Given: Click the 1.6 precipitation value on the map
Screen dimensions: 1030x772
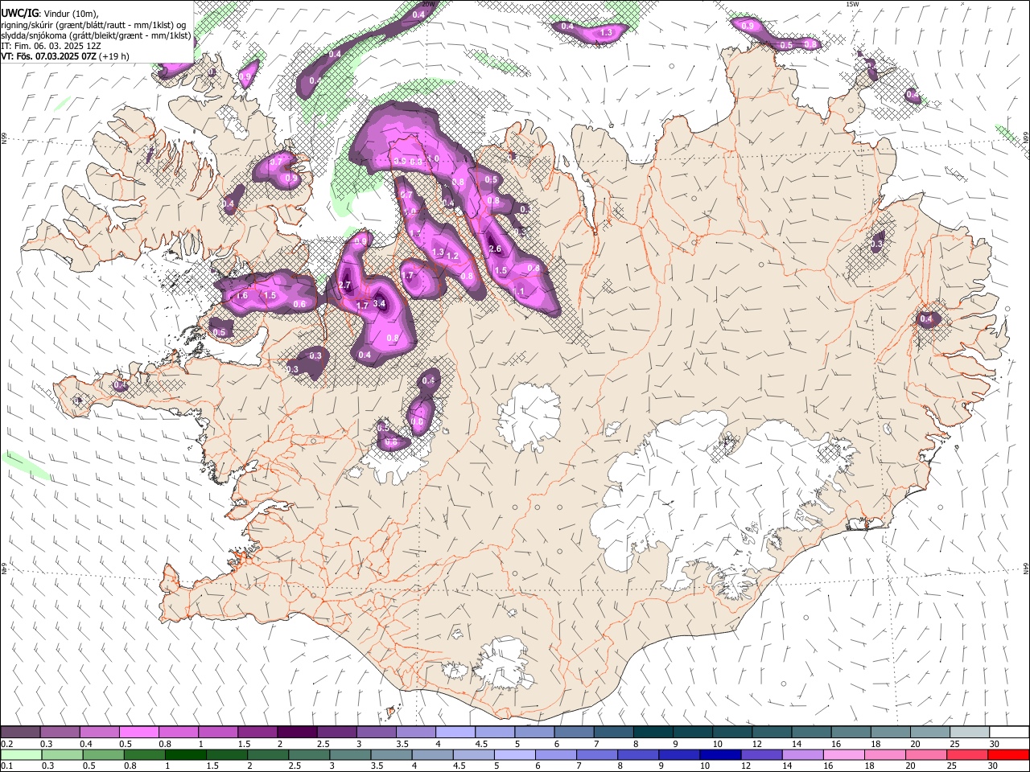Looking at the screenshot, I should pos(241,296).
